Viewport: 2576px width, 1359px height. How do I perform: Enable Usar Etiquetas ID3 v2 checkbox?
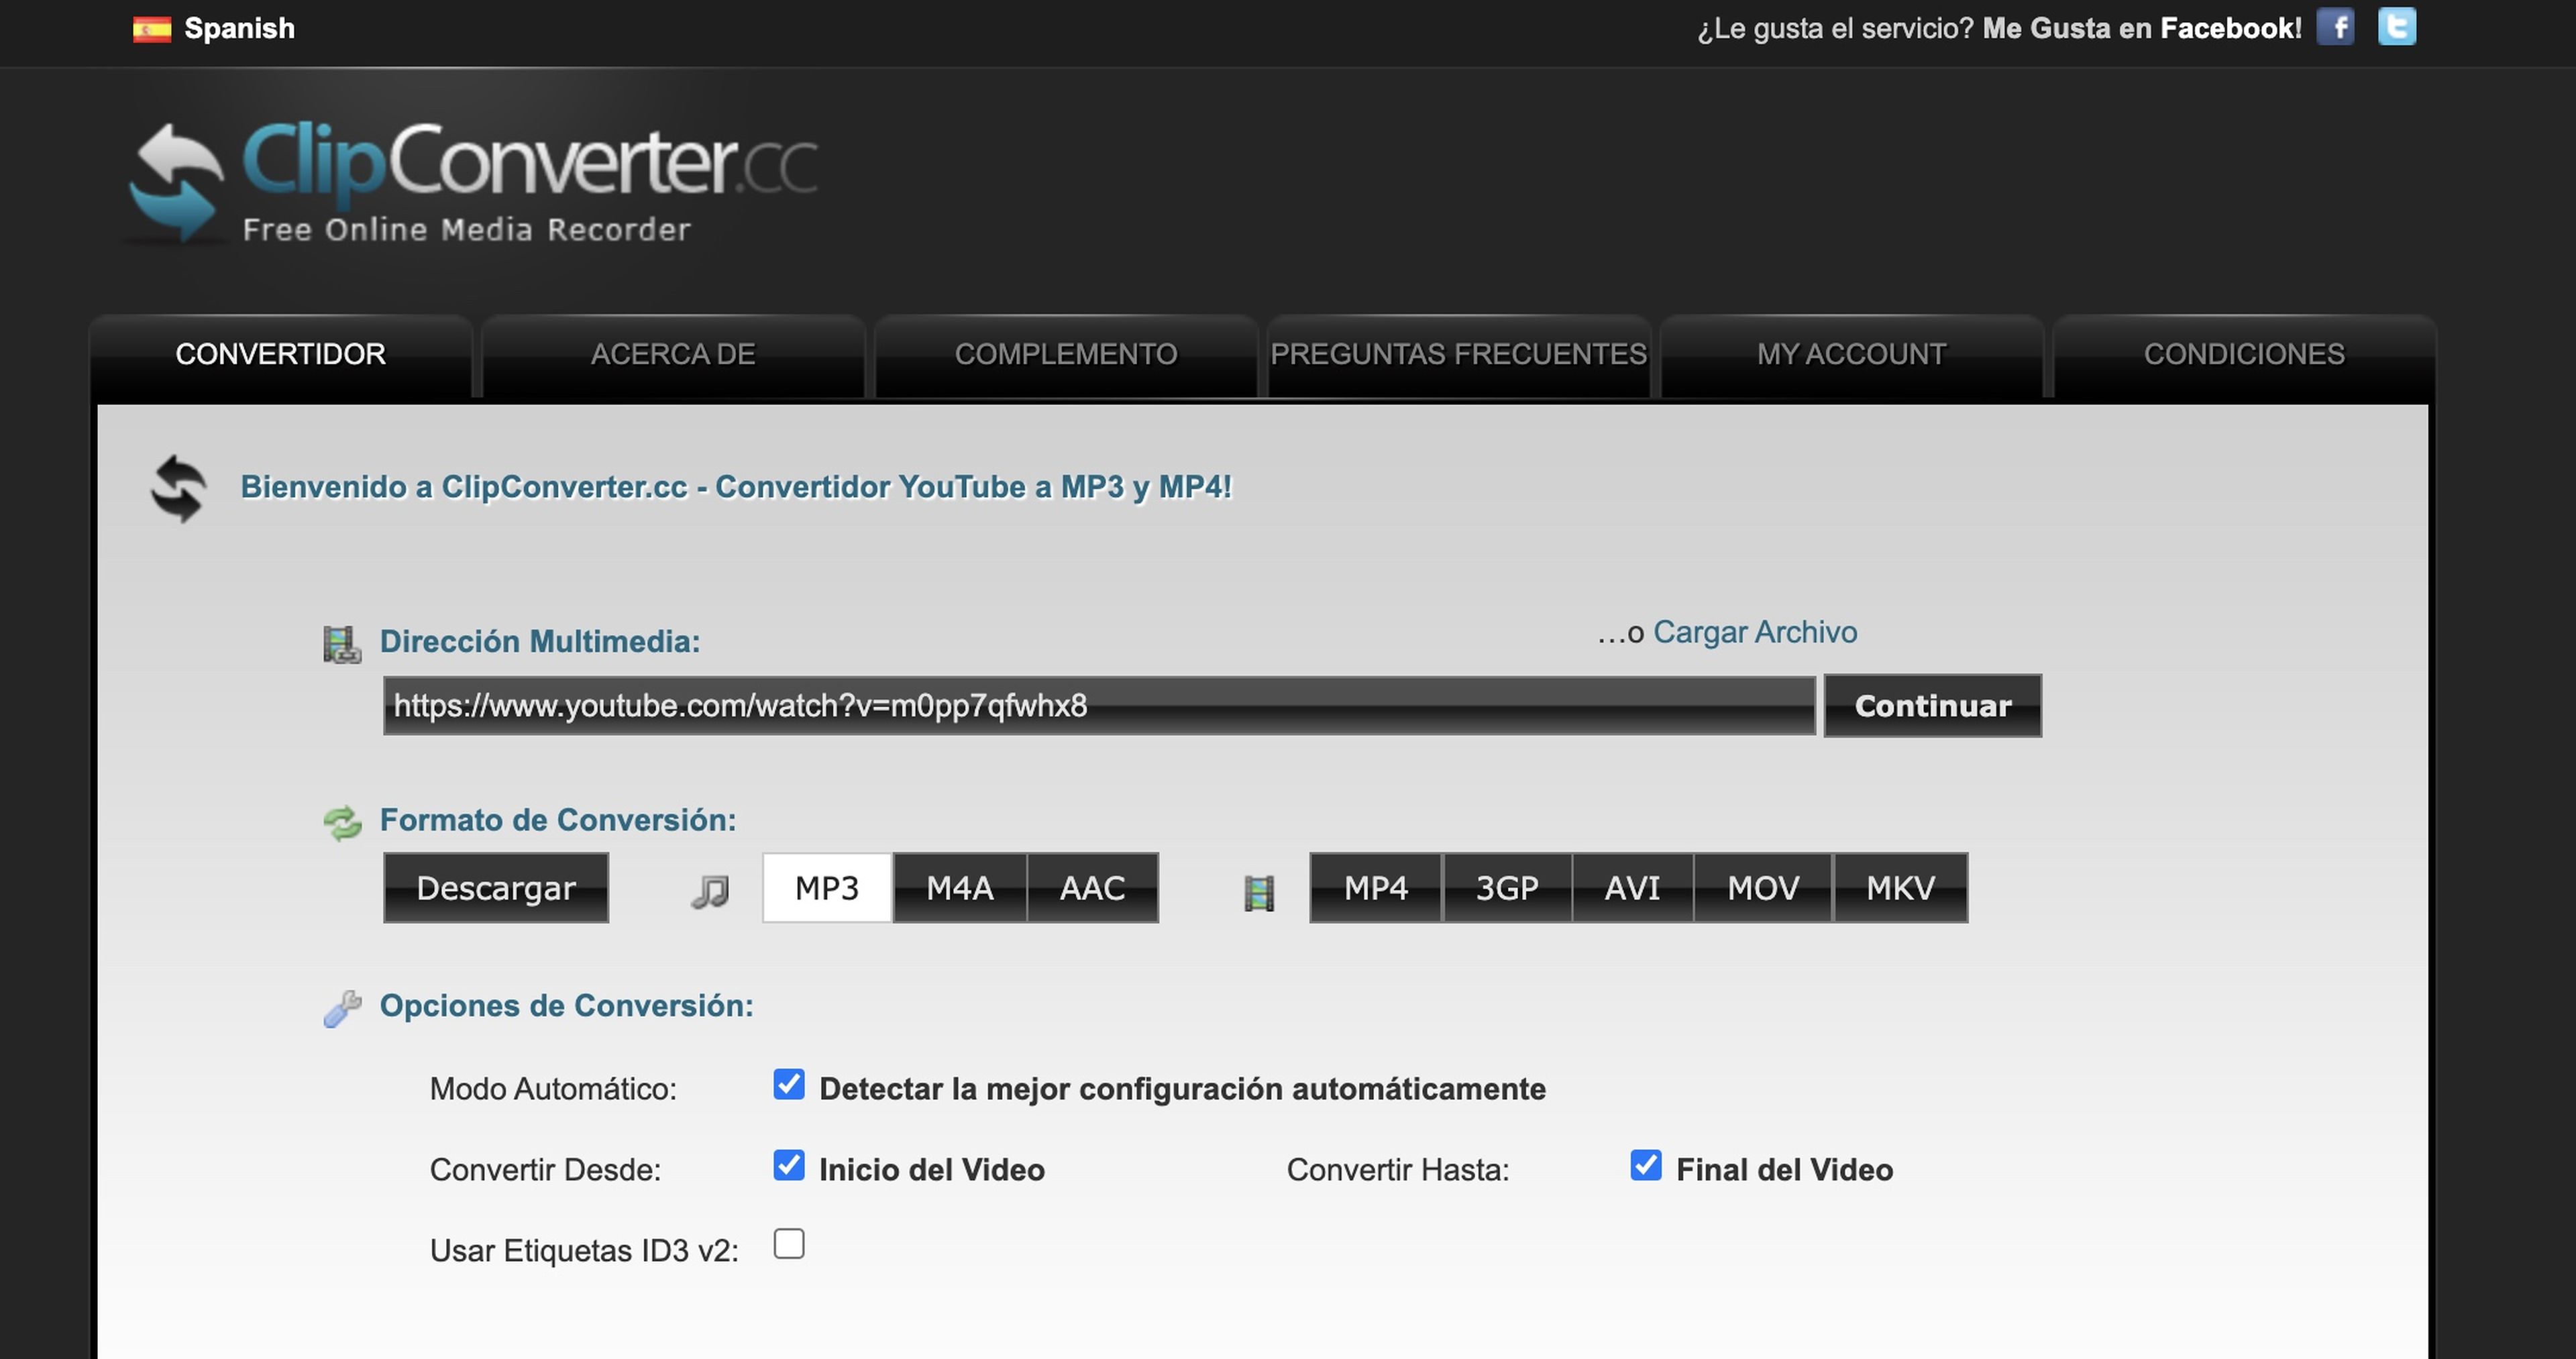coord(789,1244)
